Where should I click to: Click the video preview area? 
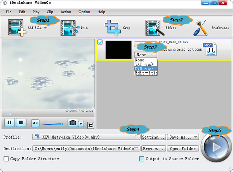[x=48, y=74]
